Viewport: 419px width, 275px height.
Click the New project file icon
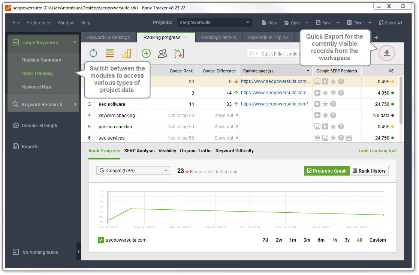264,23
